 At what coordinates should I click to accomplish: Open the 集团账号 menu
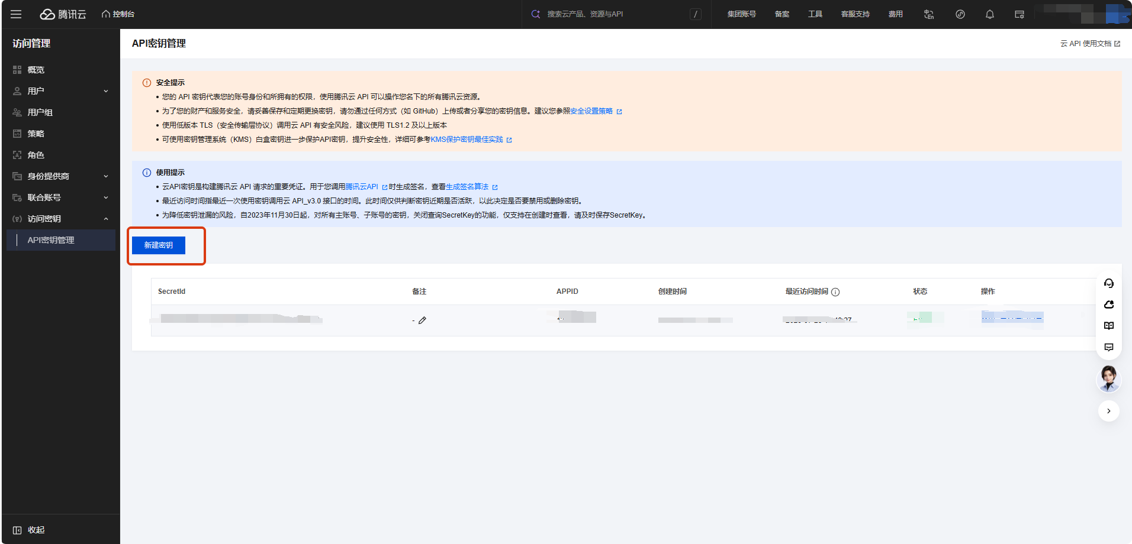pyautogui.click(x=742, y=14)
